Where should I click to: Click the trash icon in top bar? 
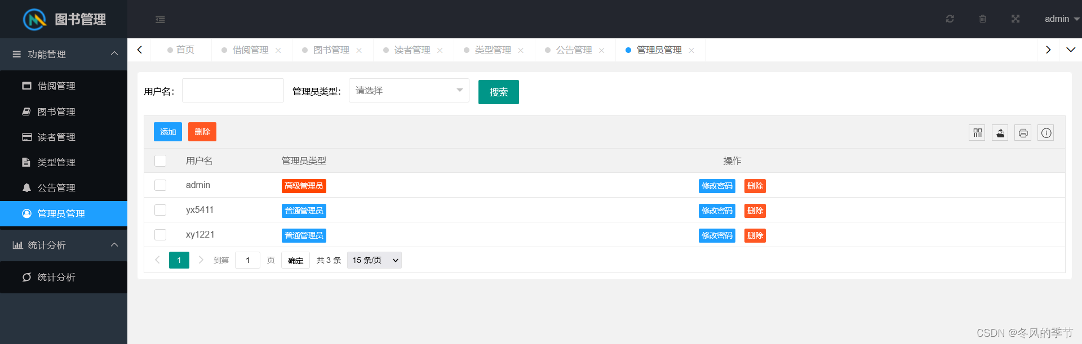pos(982,19)
